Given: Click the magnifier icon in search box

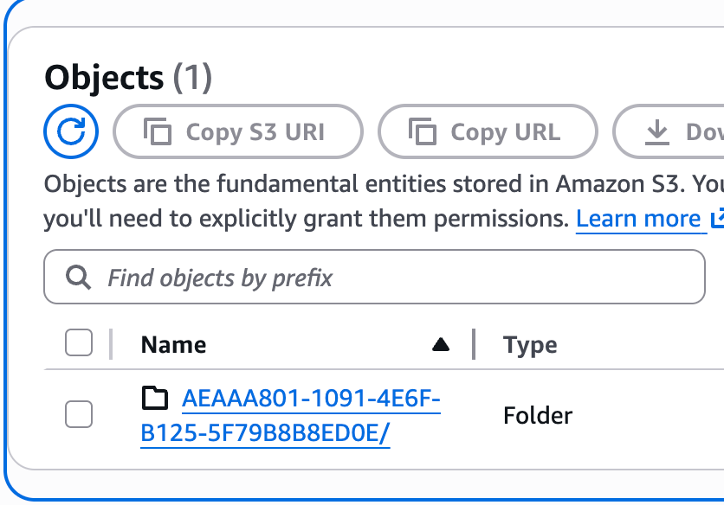Looking at the screenshot, I should pos(78,278).
